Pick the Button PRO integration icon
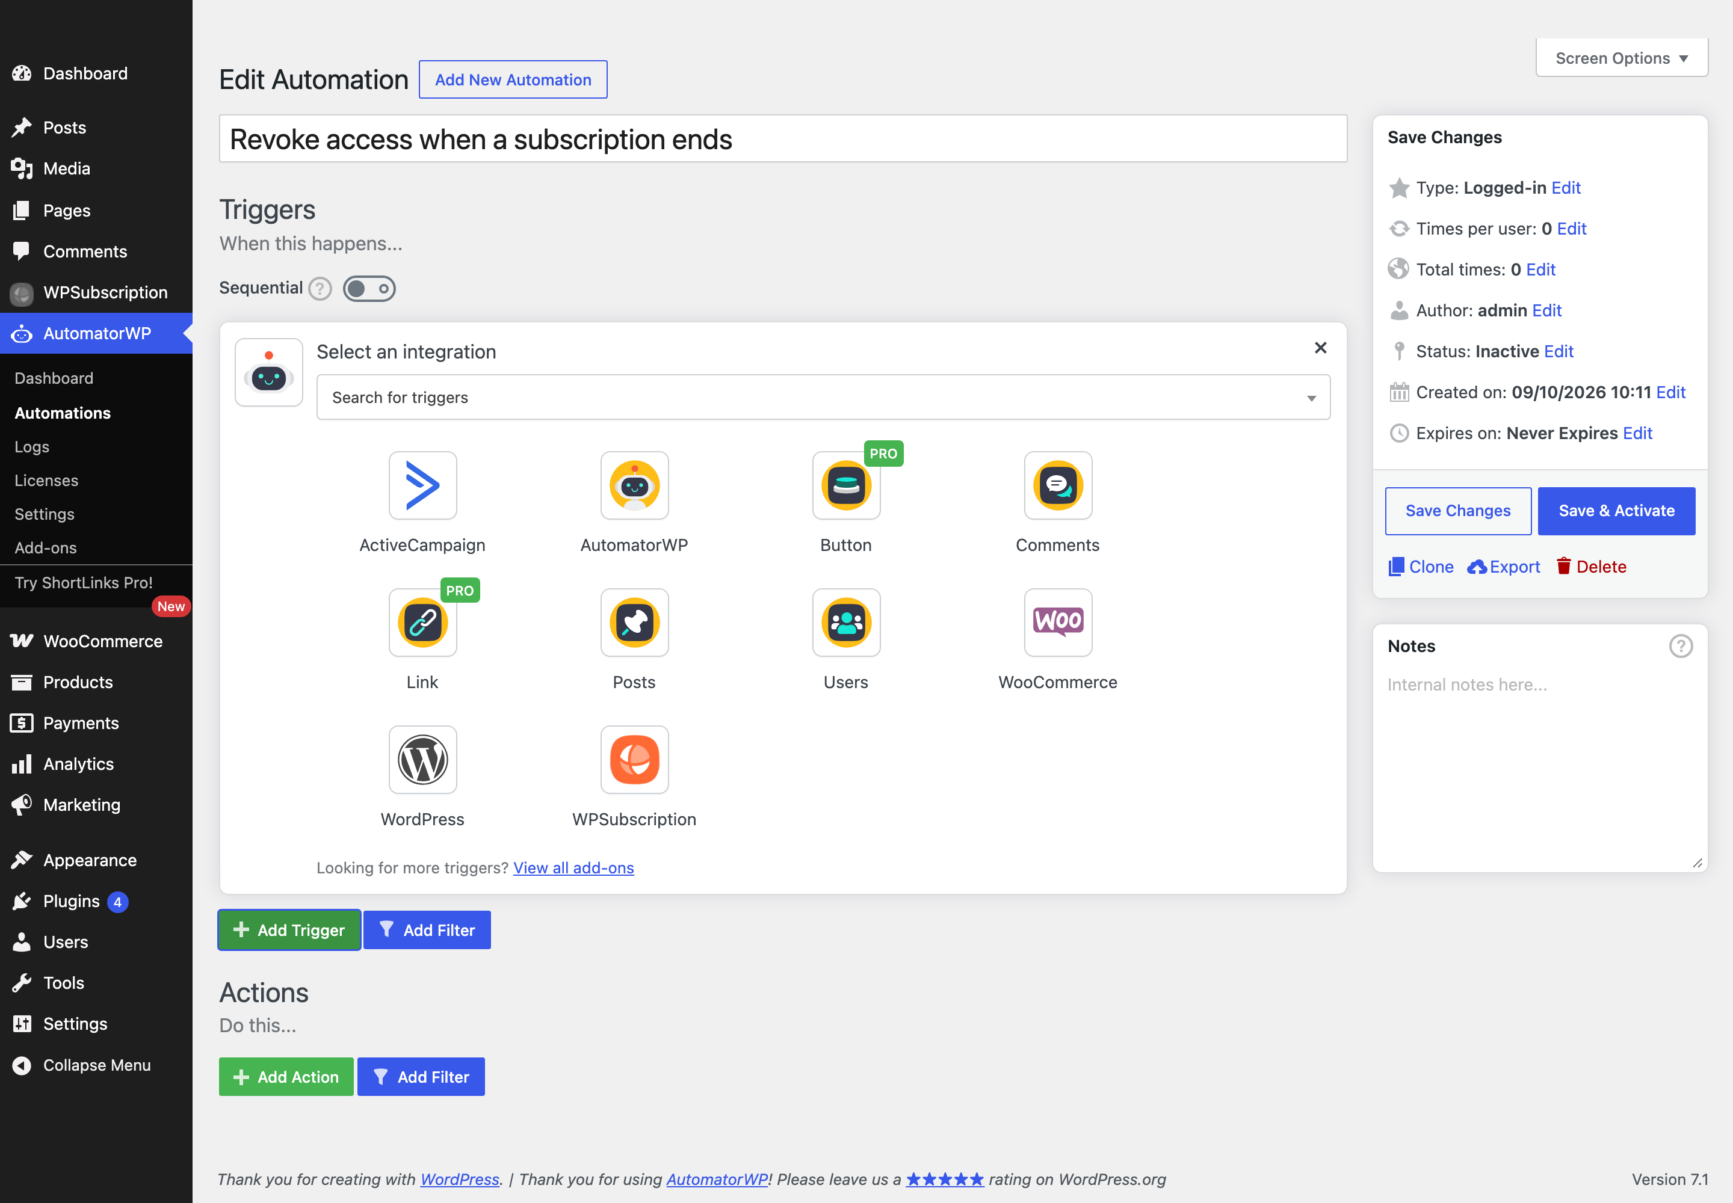1733x1203 pixels. point(846,485)
